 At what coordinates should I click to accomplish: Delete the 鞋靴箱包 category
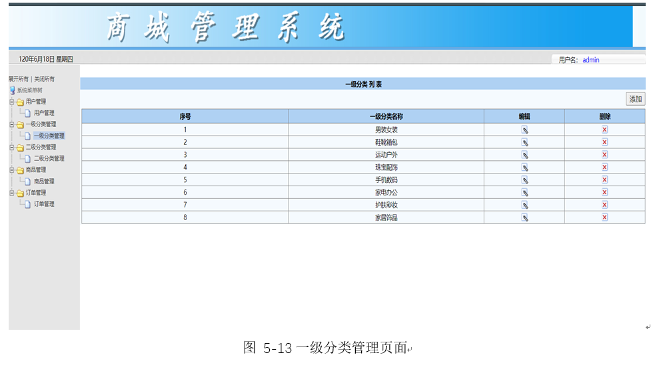point(604,142)
